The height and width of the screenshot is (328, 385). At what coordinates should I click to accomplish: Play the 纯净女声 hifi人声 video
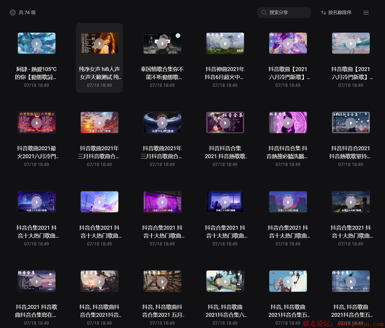pos(99,43)
